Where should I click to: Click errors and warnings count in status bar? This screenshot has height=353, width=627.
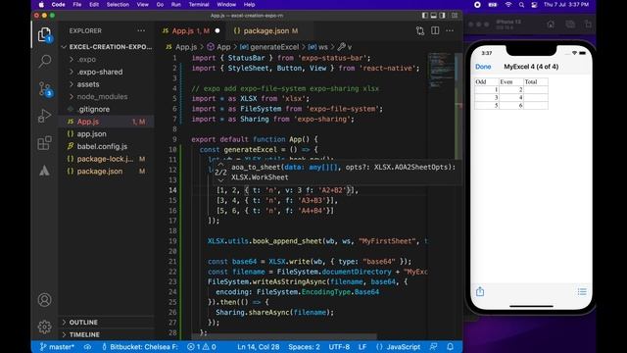pos(202,347)
